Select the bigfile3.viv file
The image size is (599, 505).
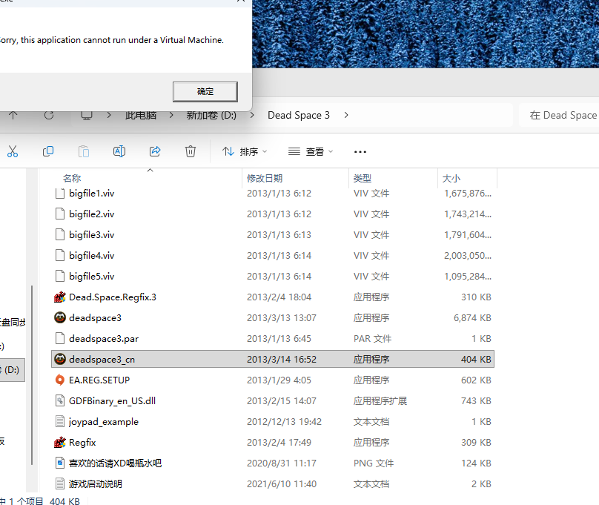(x=91, y=234)
